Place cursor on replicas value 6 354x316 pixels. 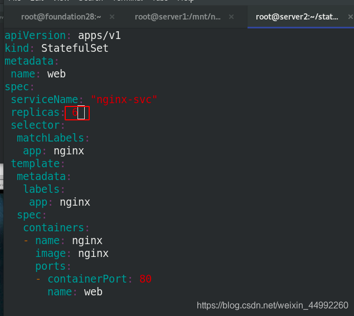[x=75, y=113]
